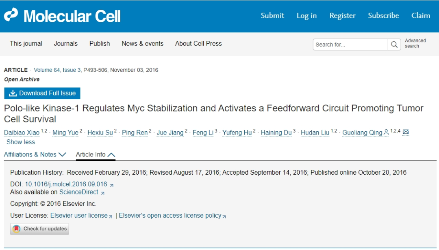439x250 pixels.
Task: Focus the Search for... input field
Action: click(350, 45)
